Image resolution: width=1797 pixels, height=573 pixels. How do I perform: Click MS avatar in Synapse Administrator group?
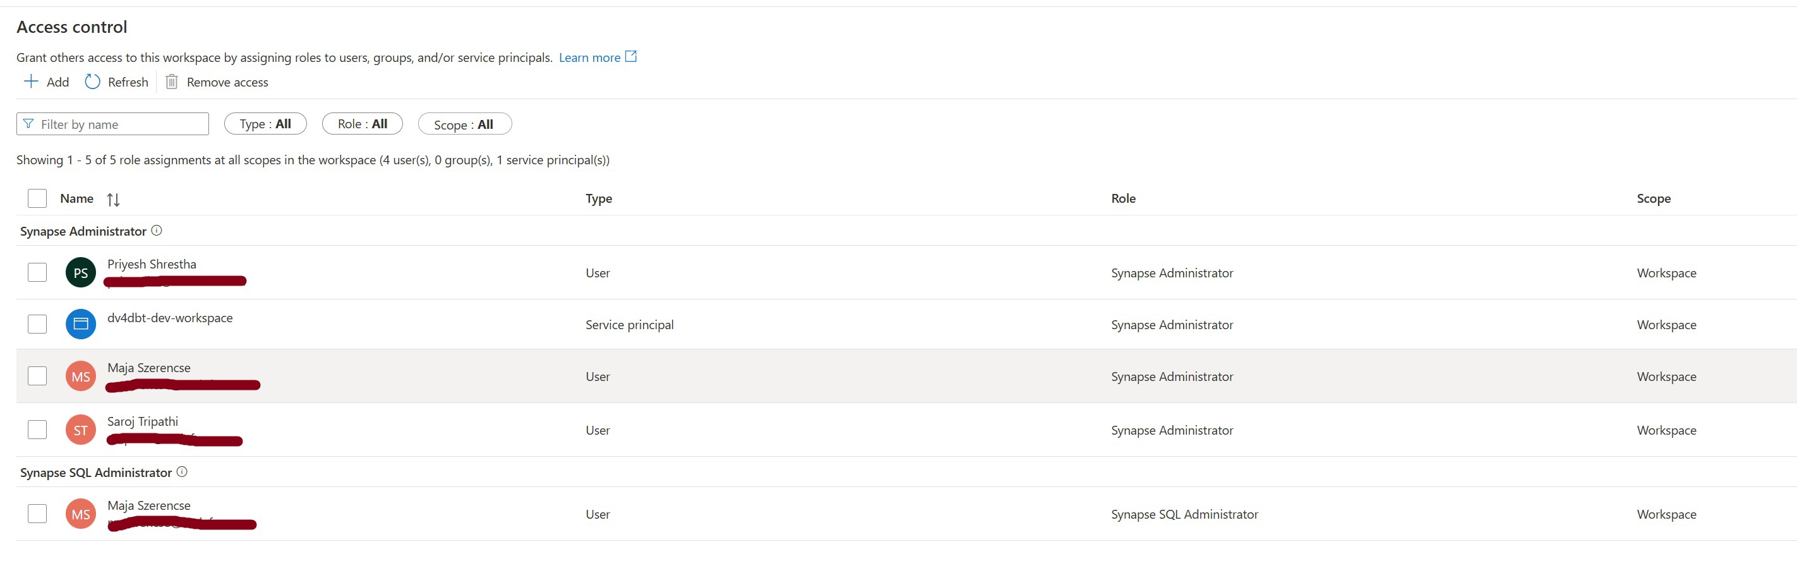click(x=81, y=376)
